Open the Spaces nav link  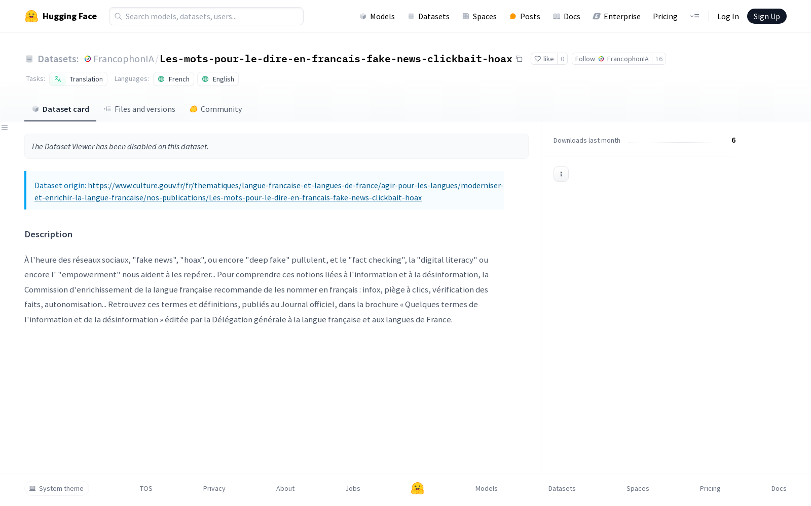coord(480,16)
